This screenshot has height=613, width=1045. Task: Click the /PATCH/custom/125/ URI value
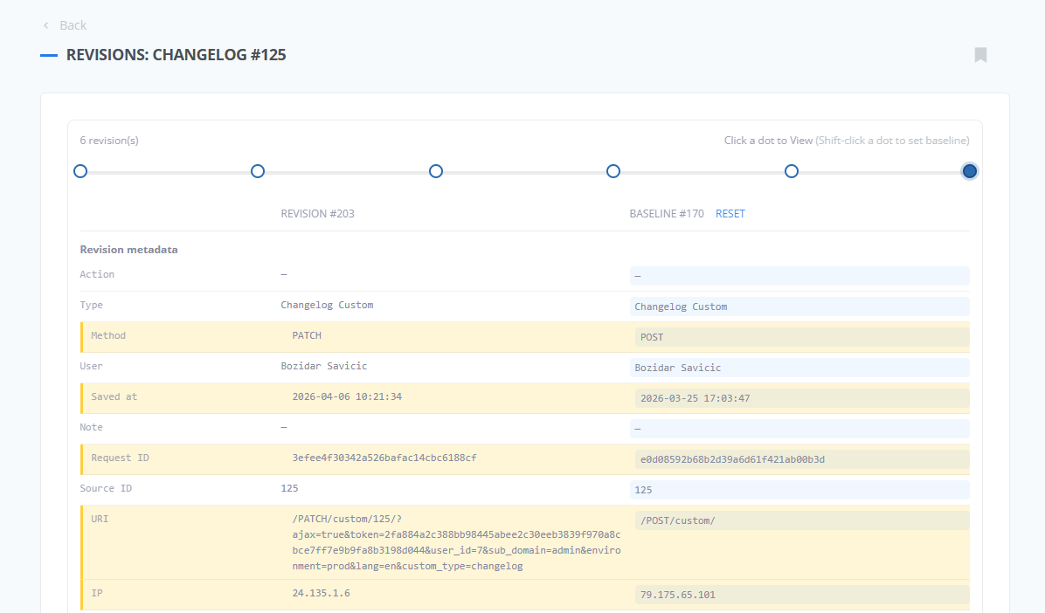pyautogui.click(x=456, y=542)
